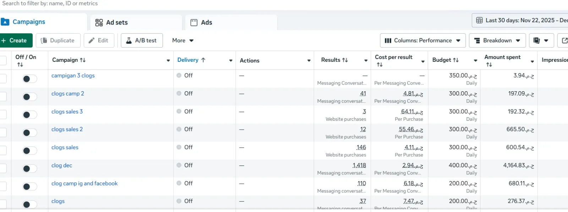The width and height of the screenshot is (568, 212).
Task: Toggle the clog dec campaign on
Action: tap(30, 169)
